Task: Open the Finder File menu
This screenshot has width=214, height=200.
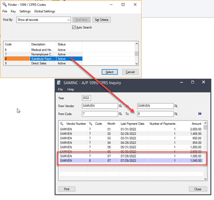Action: [x=5, y=11]
